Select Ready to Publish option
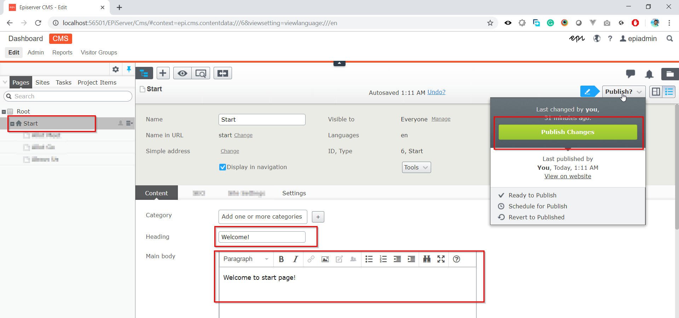The image size is (679, 318). point(532,195)
